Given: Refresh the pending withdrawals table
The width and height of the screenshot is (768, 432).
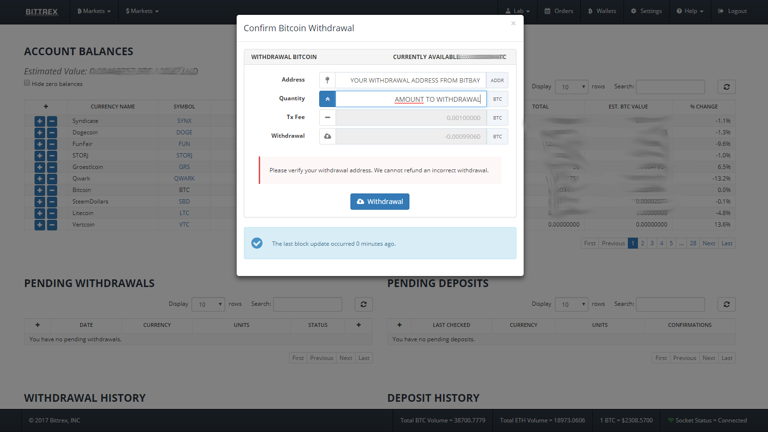Looking at the screenshot, I should tap(364, 304).
